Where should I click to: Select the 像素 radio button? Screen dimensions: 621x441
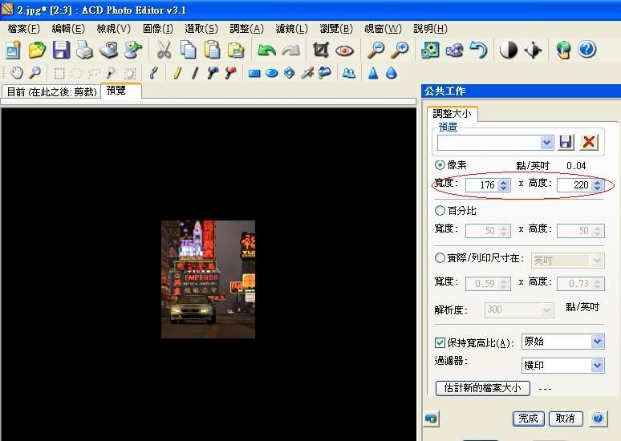pos(440,165)
